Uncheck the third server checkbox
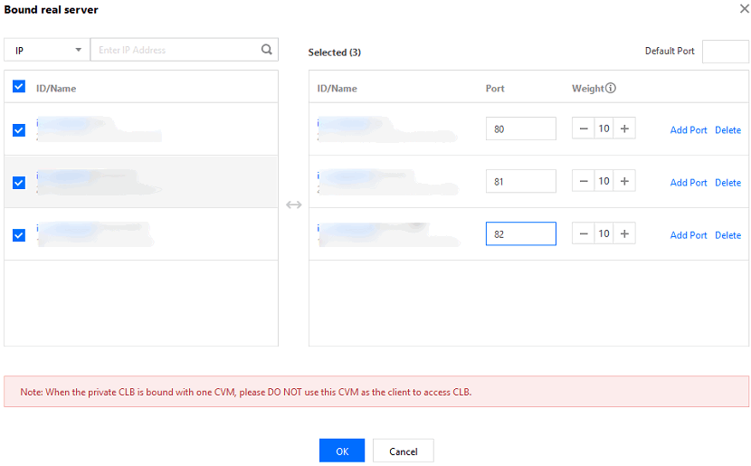 pos(19,235)
